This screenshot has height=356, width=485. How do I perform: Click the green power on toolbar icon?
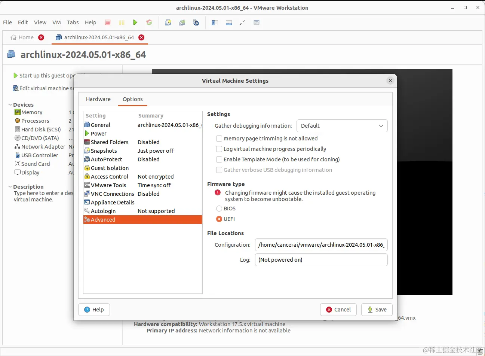135,22
